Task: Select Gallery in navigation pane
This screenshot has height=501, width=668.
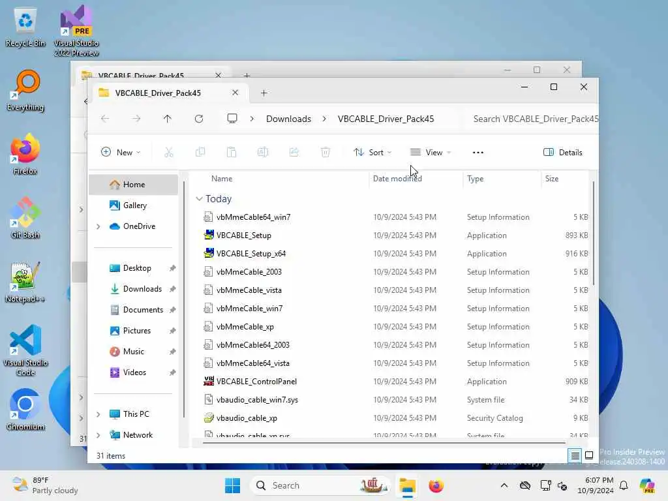Action: click(x=134, y=205)
